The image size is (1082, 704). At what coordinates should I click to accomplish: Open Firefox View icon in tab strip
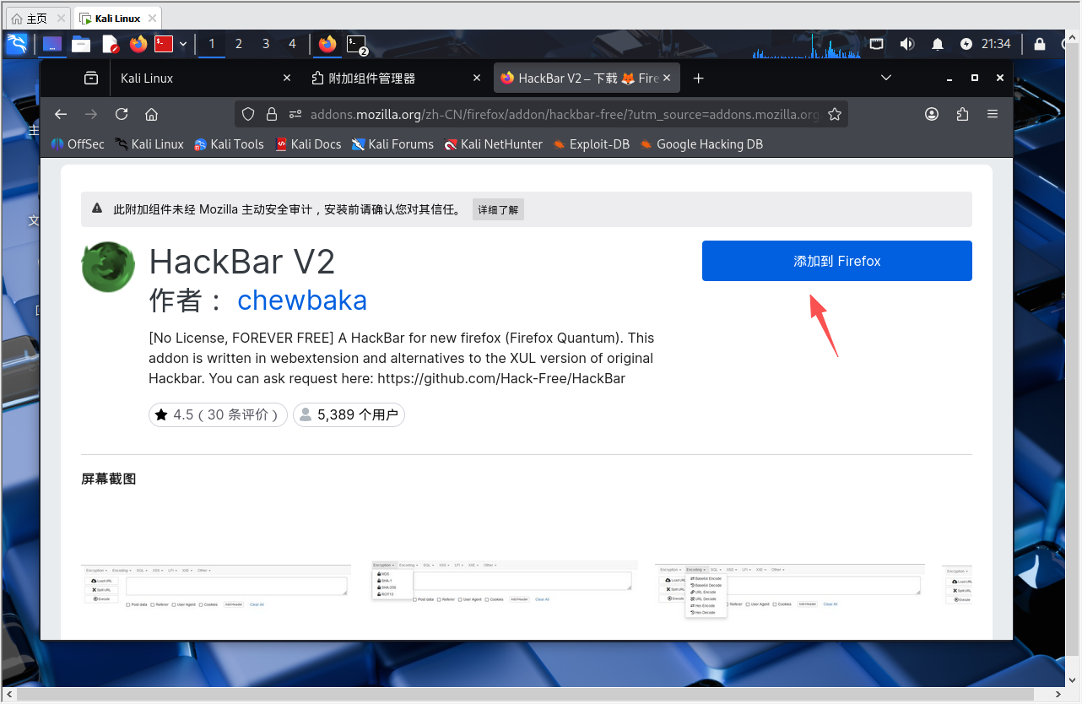pos(90,78)
